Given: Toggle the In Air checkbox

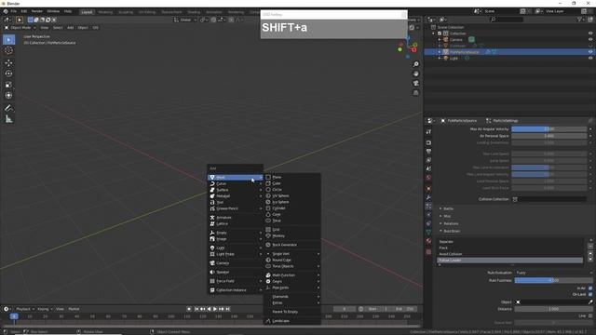Looking at the screenshot, I should (590, 288).
